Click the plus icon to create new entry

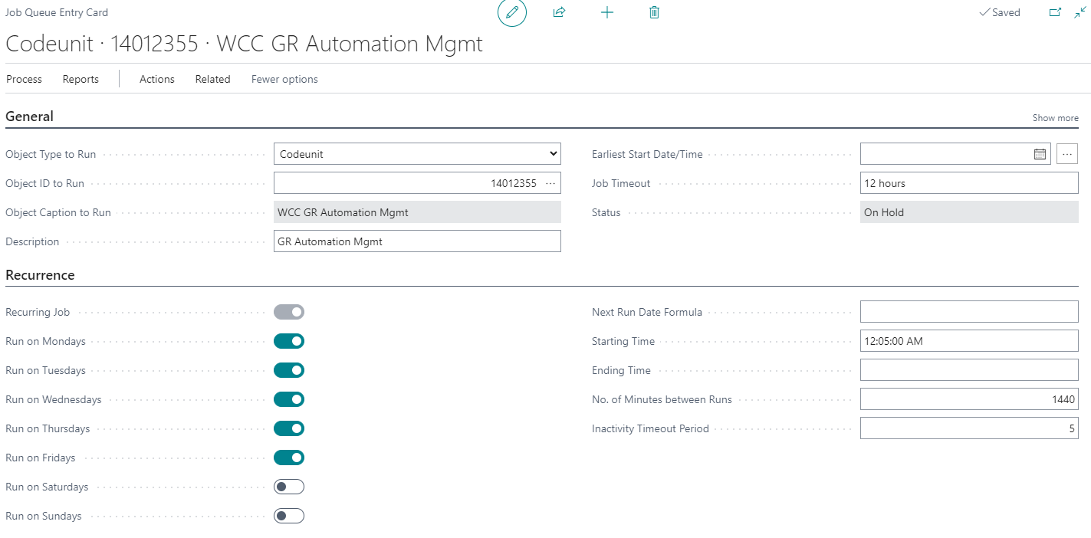click(606, 13)
